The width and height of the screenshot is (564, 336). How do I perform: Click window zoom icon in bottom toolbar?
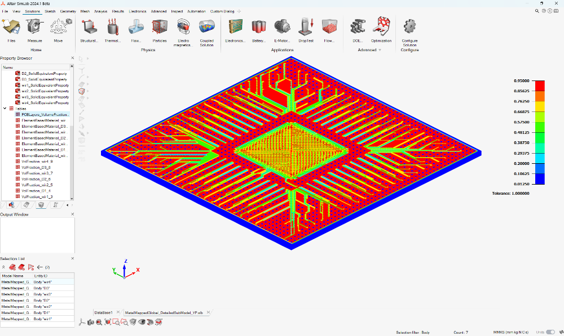point(116,322)
